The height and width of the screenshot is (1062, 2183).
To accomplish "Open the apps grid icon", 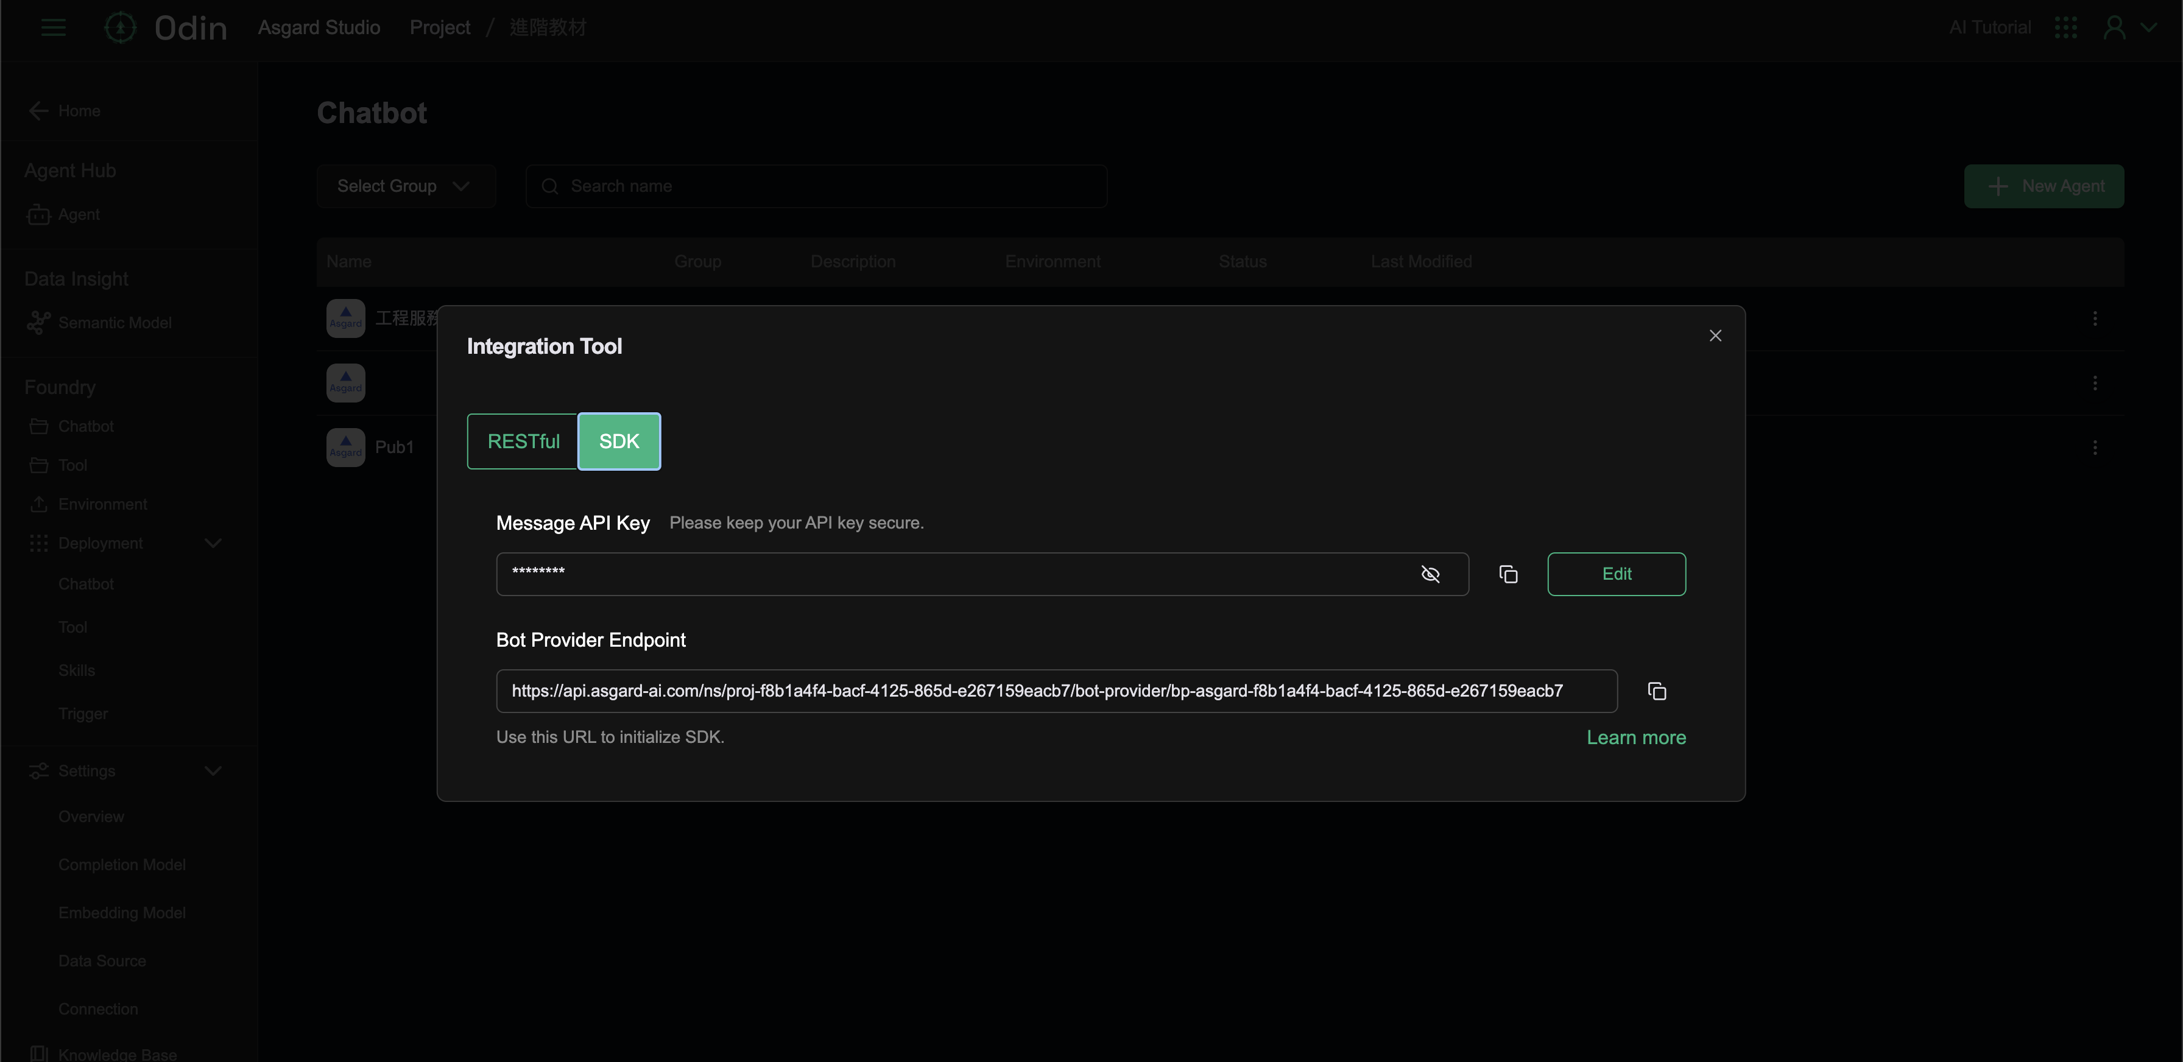I will (2066, 27).
